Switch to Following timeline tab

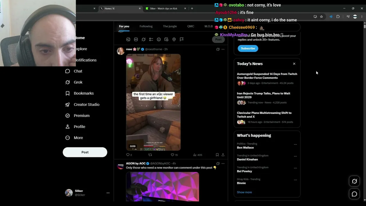click(x=146, y=26)
